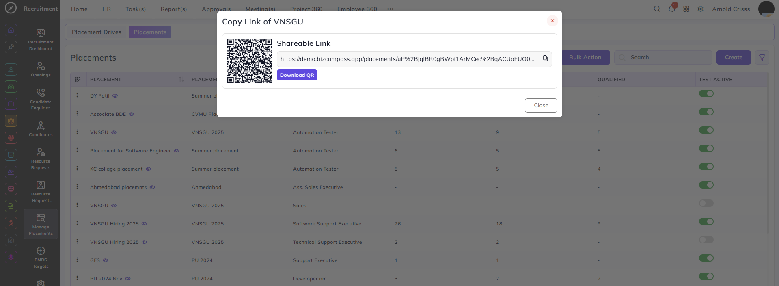Image resolution: width=779 pixels, height=286 pixels.
Task: Switch to the Placements tab
Action: click(150, 32)
